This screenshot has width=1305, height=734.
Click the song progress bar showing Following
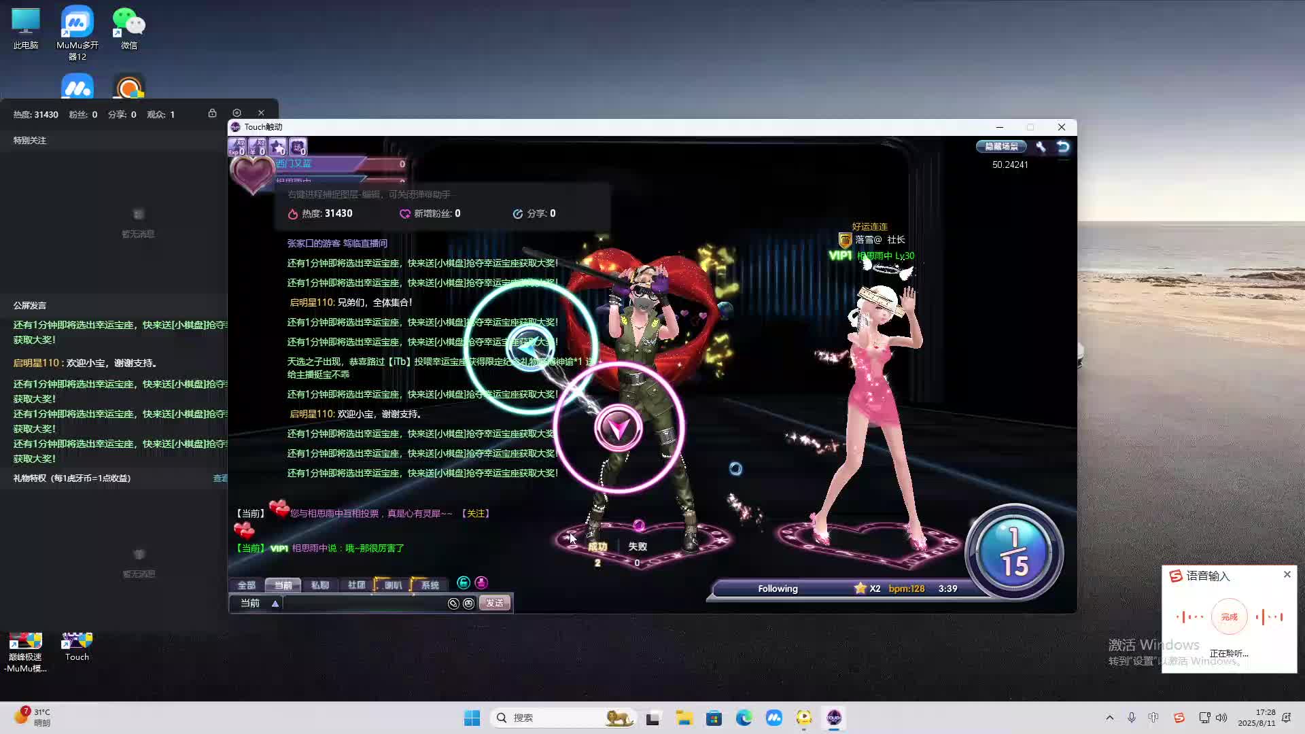(778, 589)
